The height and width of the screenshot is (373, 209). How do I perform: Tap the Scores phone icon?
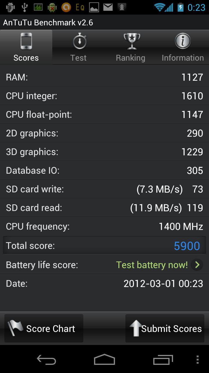tap(26, 41)
